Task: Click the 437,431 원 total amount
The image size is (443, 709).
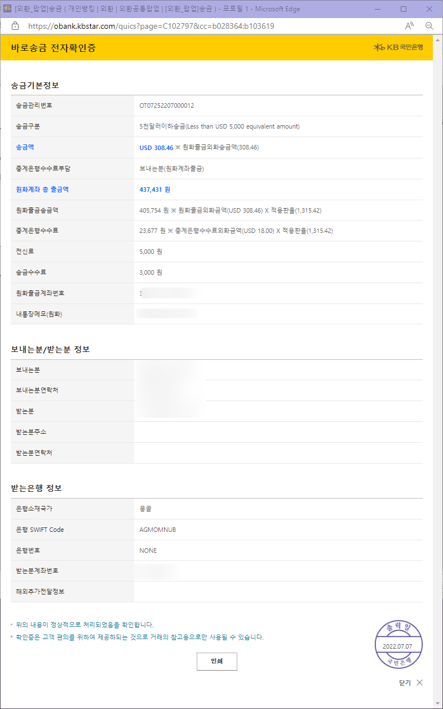Action: (155, 190)
